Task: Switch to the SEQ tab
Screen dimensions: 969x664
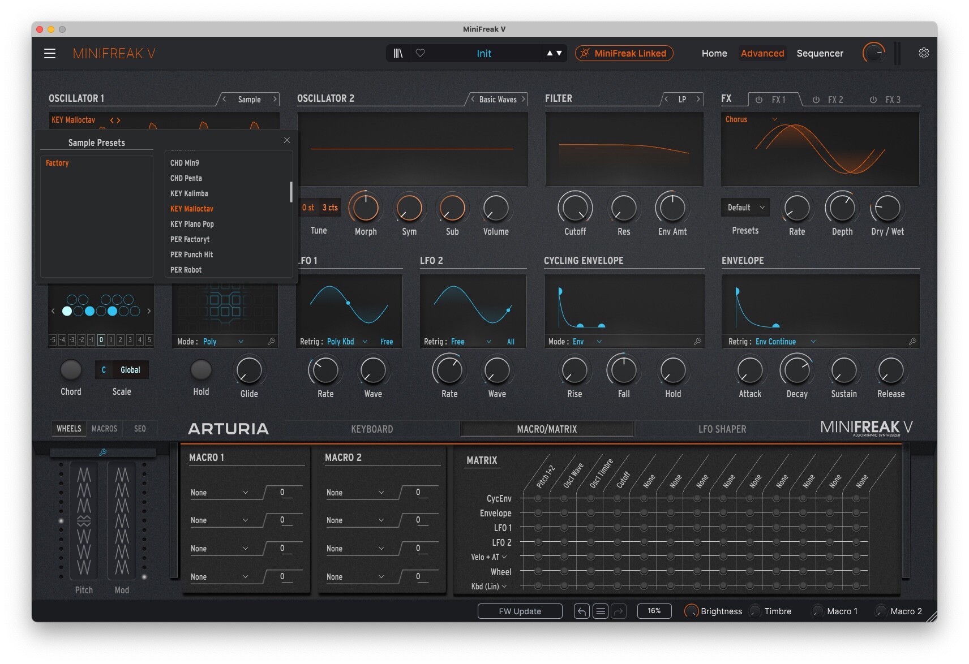Action: (140, 429)
